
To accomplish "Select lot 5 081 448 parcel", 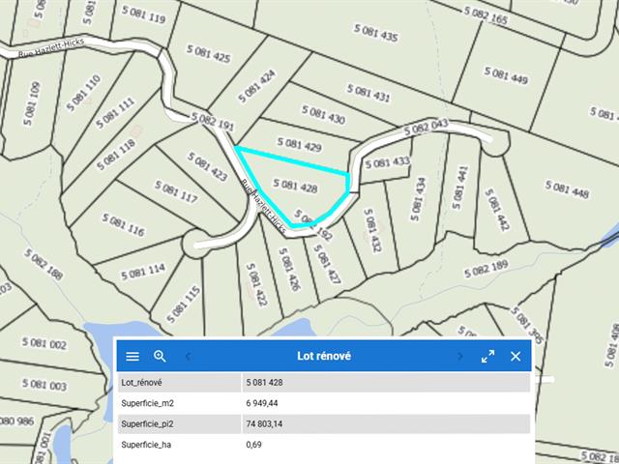I will (x=566, y=189).
